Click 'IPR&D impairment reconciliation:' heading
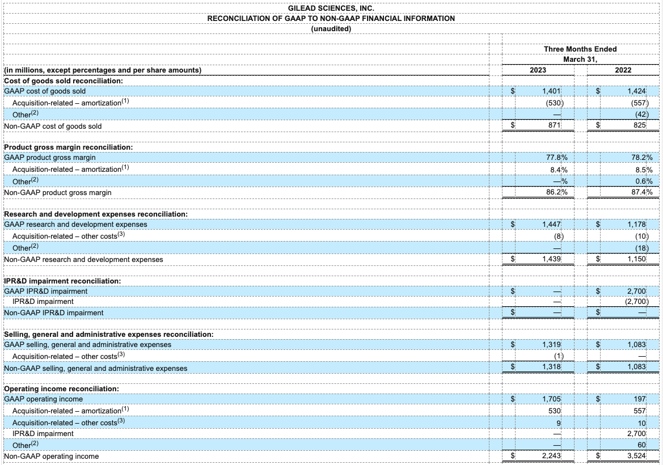This screenshot has width=663, height=465. pyautogui.click(x=62, y=281)
